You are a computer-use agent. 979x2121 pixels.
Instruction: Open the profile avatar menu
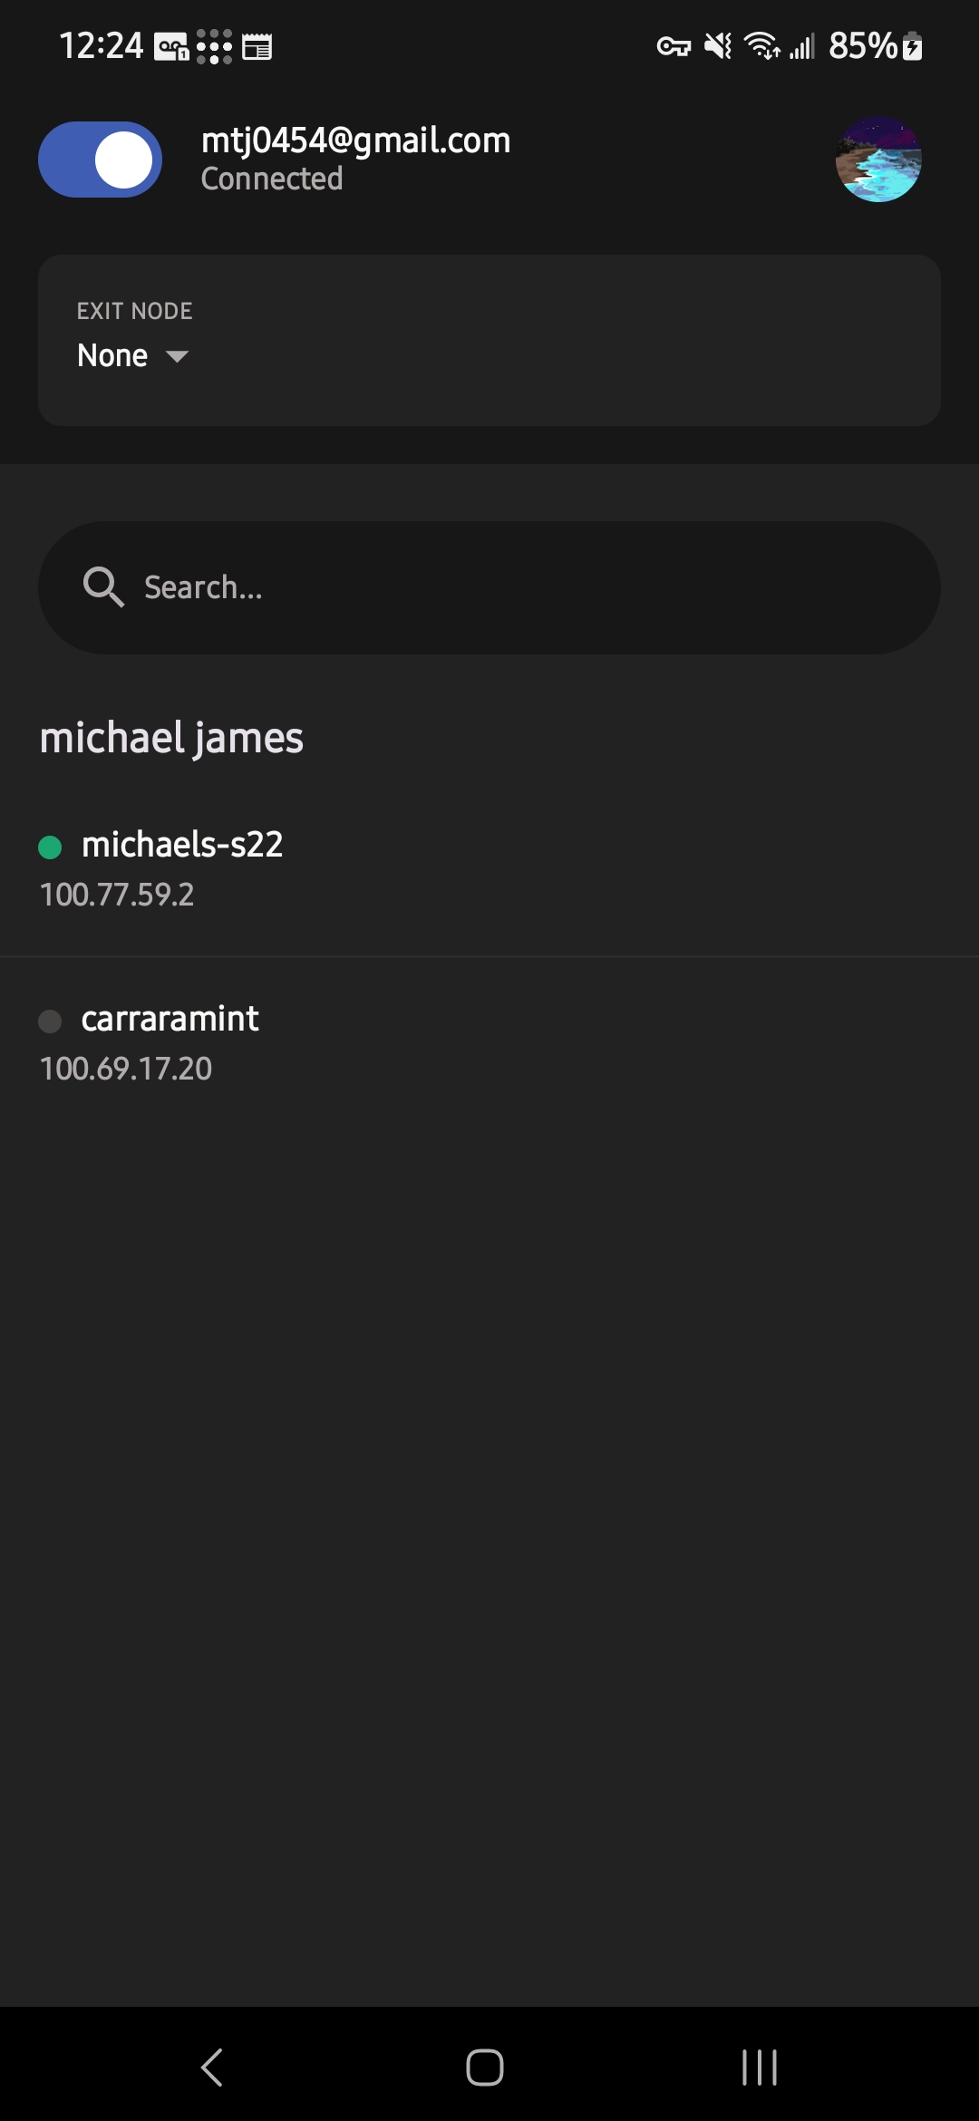pyautogui.click(x=878, y=160)
